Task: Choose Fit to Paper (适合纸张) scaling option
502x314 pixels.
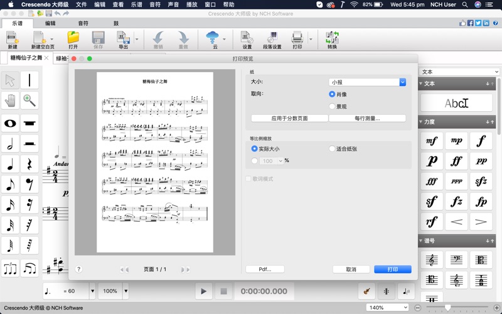Action: pos(332,149)
